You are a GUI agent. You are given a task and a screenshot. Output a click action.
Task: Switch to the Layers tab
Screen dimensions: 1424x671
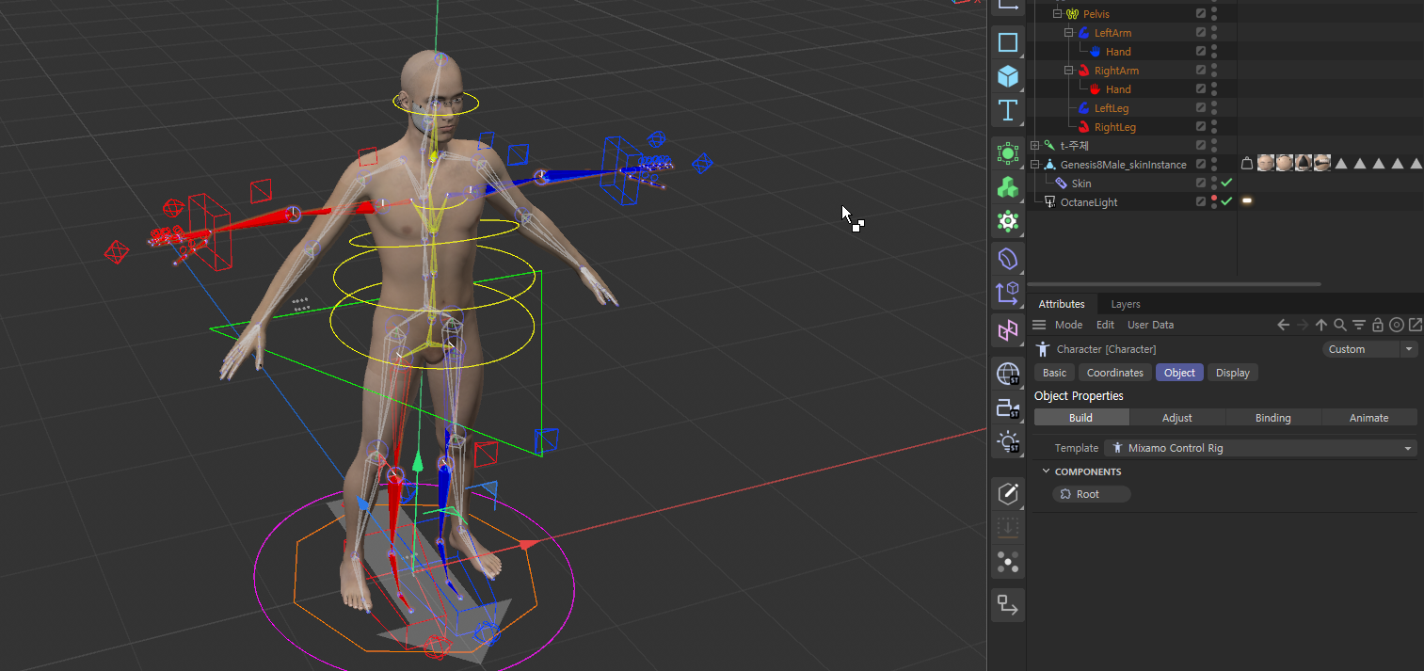coord(1126,304)
